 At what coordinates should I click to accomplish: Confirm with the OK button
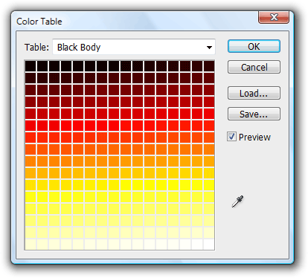coord(254,46)
